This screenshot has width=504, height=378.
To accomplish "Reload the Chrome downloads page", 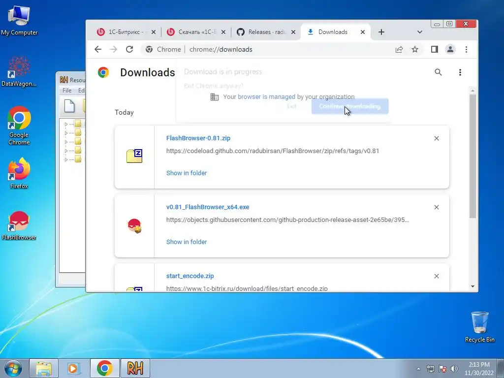I will tap(129, 49).
